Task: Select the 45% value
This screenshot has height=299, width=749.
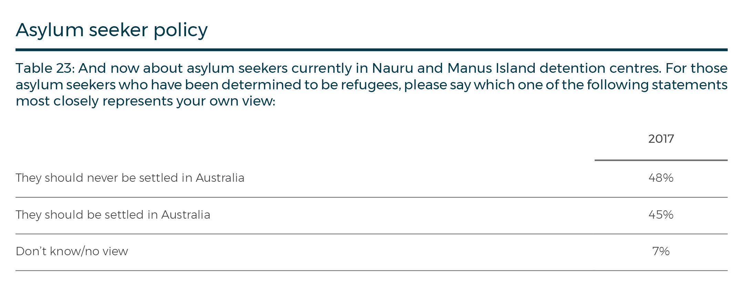Action: 661,215
